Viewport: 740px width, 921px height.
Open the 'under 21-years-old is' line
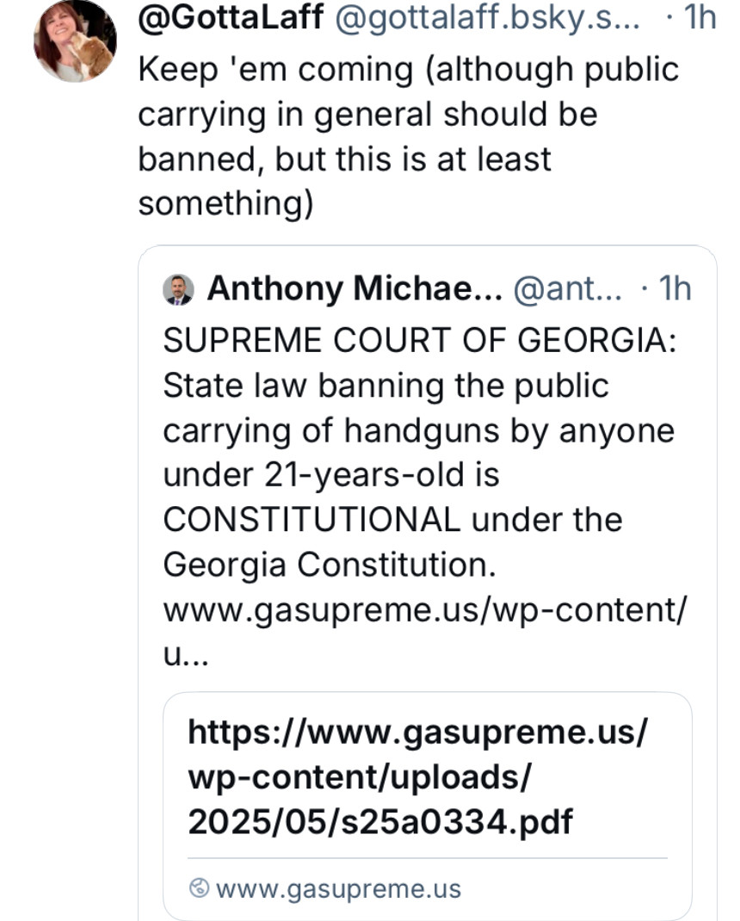pyautogui.click(x=331, y=474)
